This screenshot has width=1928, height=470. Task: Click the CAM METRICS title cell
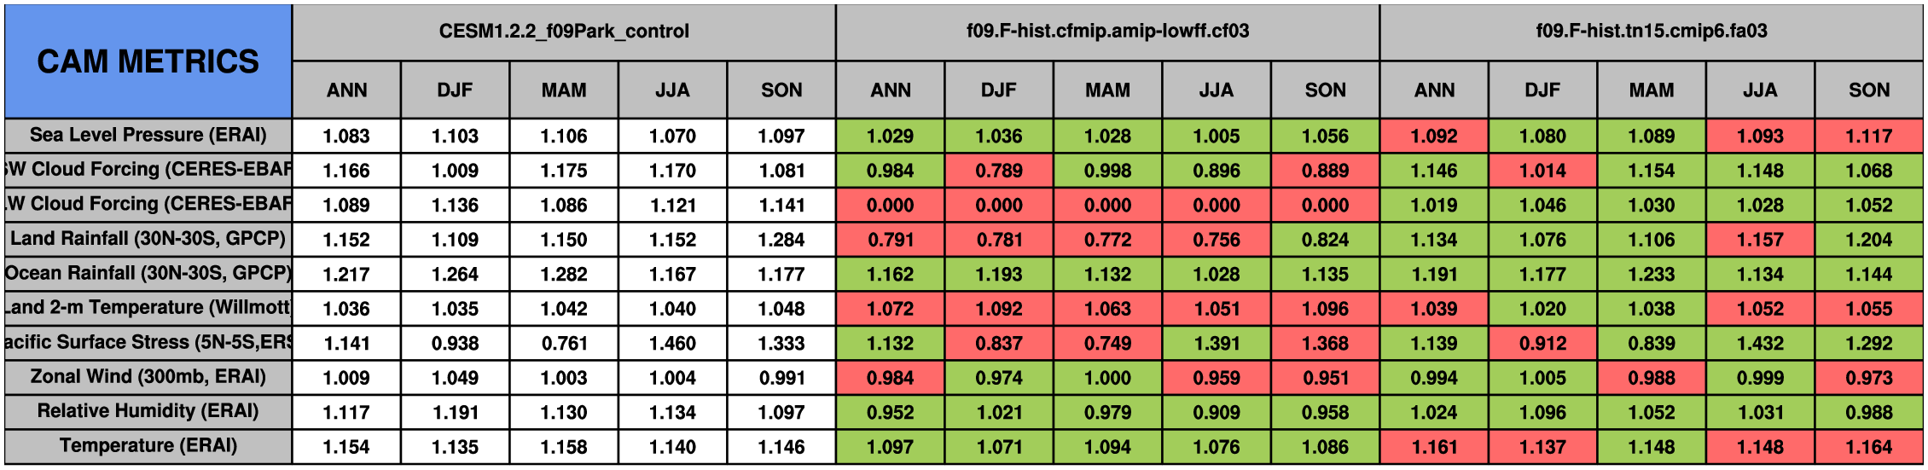point(148,61)
